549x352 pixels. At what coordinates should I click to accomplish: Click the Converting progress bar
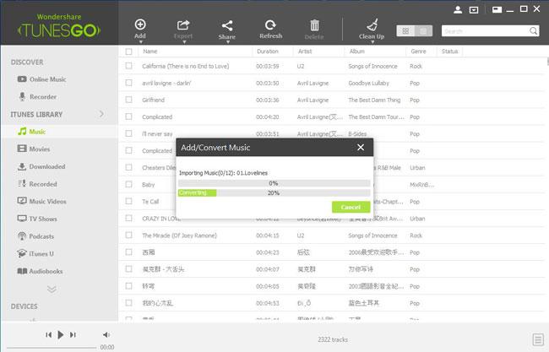click(x=274, y=192)
